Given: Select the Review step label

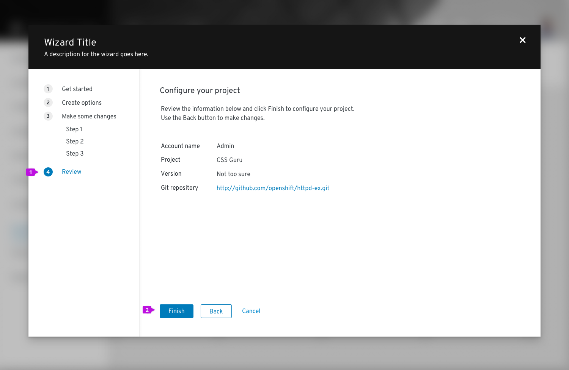Looking at the screenshot, I should 72,172.
